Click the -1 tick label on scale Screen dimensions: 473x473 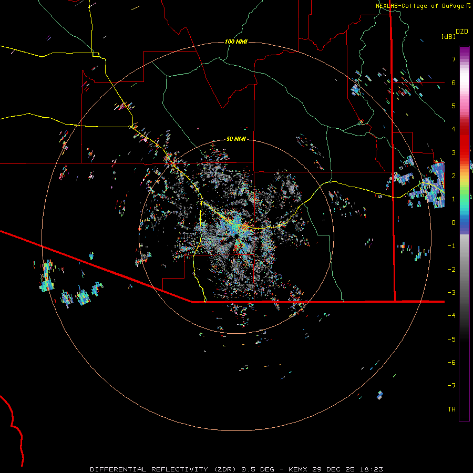pyautogui.click(x=451, y=246)
